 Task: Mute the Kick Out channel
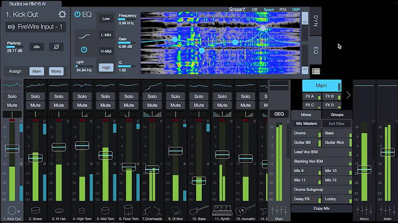[x=12, y=105]
